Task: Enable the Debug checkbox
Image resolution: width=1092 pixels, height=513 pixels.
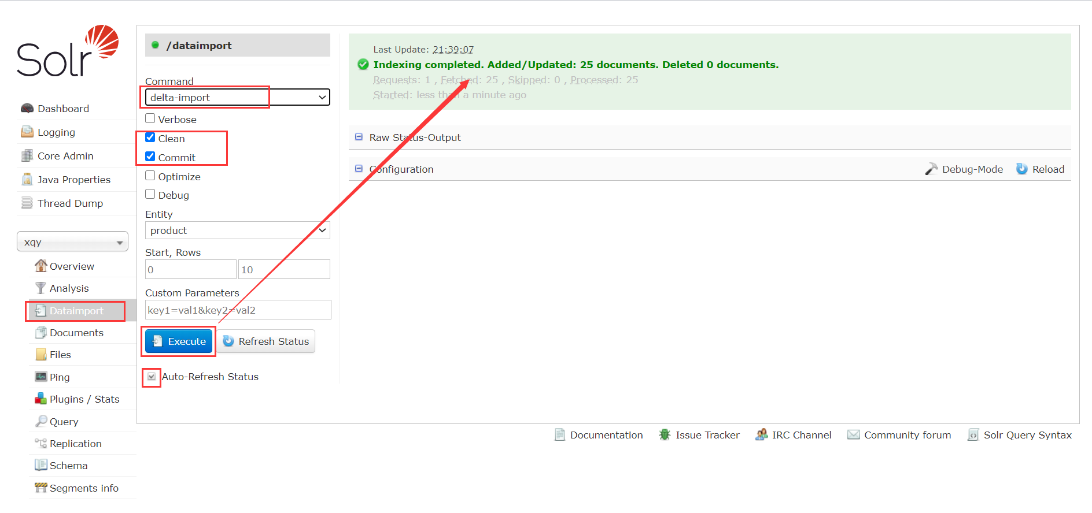Action: click(150, 194)
